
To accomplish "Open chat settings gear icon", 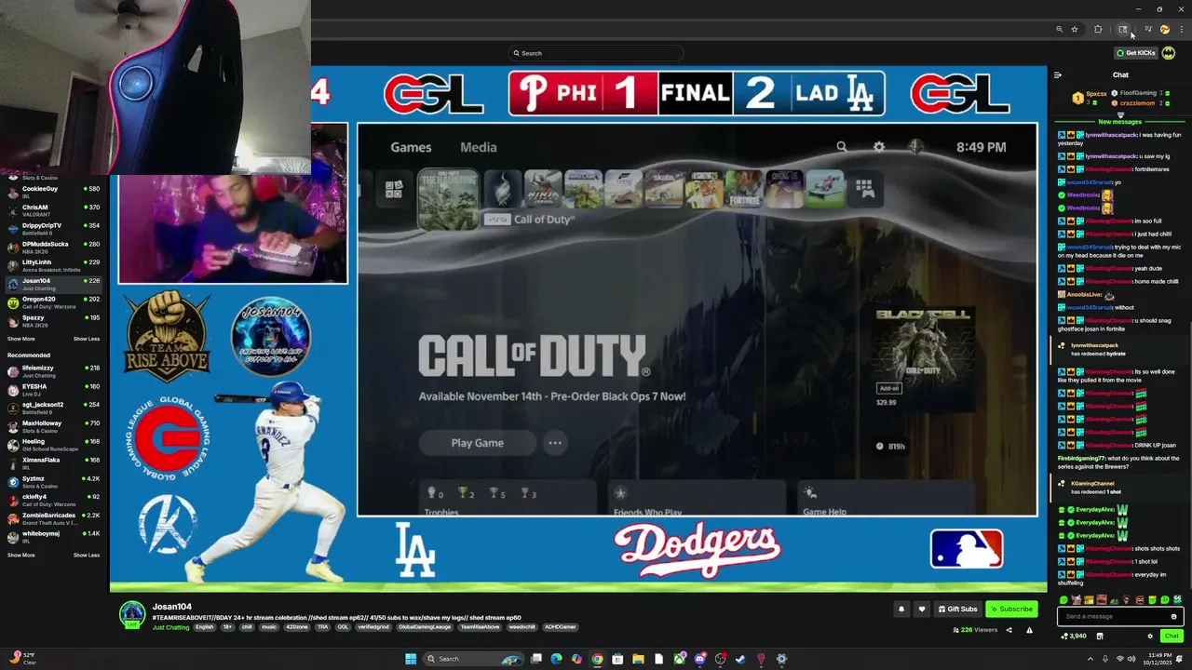I will [x=1150, y=636].
